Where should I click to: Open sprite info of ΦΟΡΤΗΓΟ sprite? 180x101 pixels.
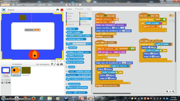click(x=12, y=67)
